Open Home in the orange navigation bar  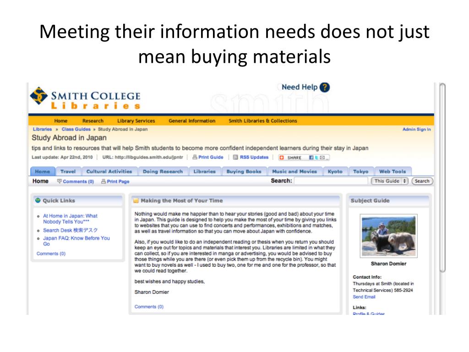[x=61, y=121]
